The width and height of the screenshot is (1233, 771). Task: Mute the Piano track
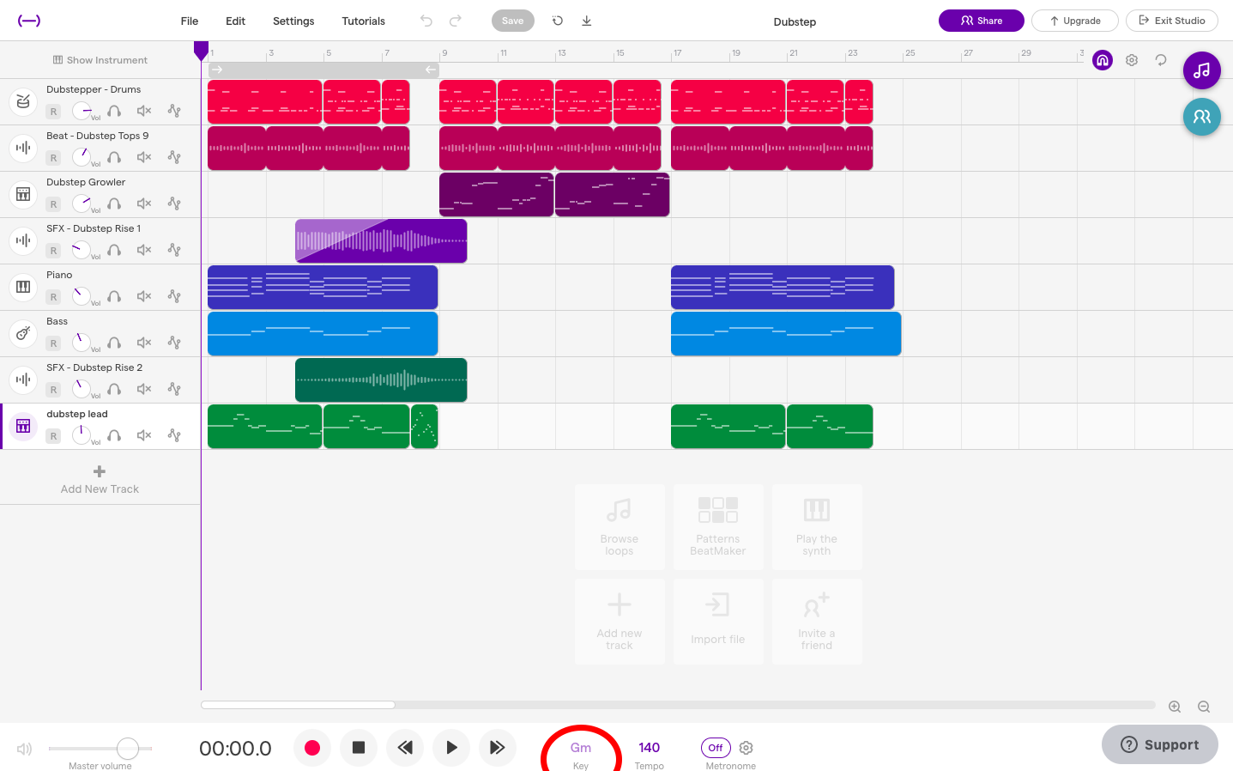(144, 296)
